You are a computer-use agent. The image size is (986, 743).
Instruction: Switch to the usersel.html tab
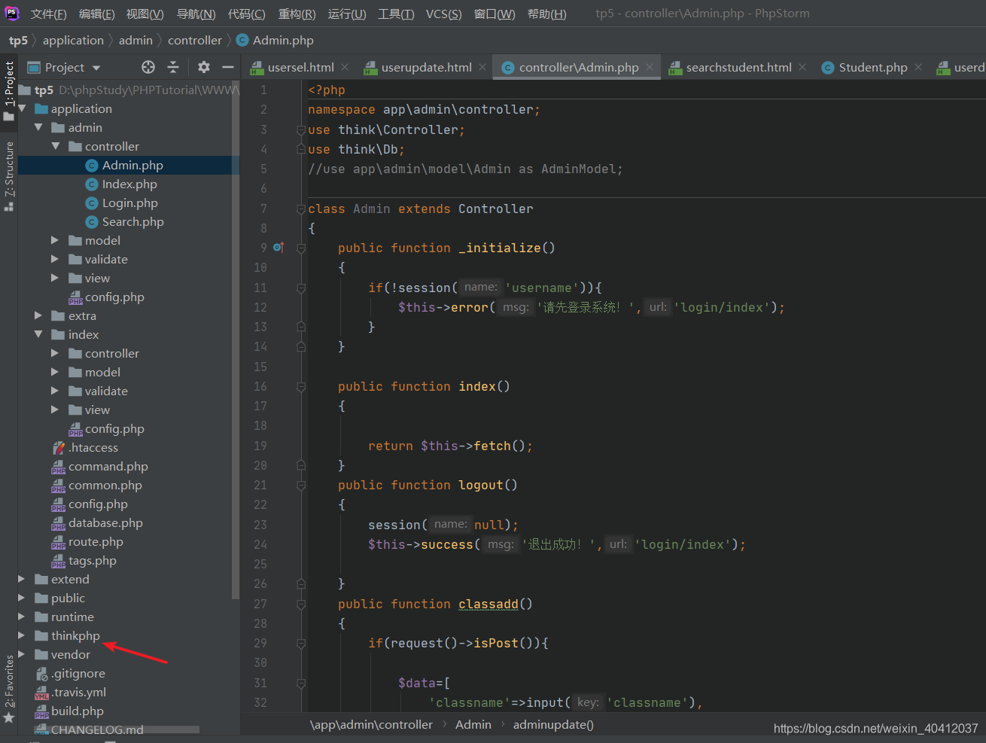301,67
